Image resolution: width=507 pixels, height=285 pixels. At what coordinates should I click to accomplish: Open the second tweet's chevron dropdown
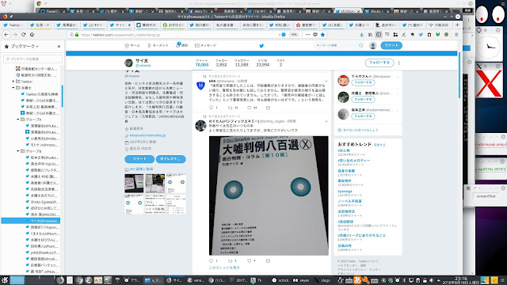[326, 121]
